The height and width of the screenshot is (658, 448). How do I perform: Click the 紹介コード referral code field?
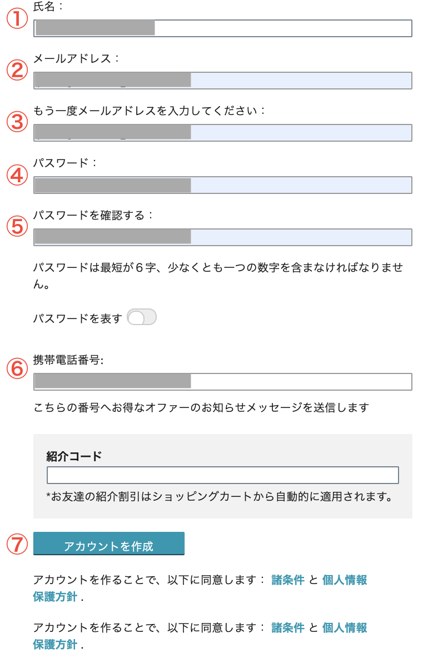[x=222, y=475]
